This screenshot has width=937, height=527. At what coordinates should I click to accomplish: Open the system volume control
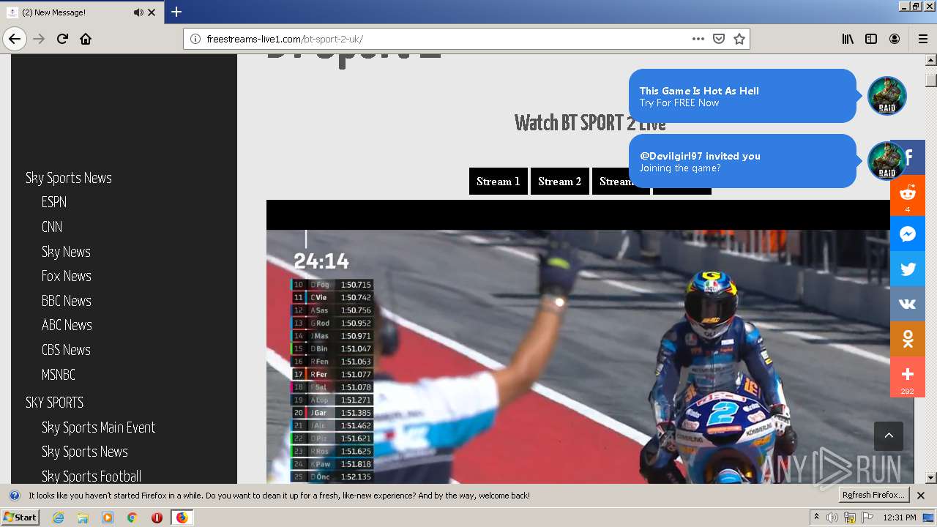click(832, 517)
